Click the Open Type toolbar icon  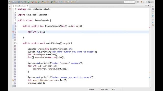[43, 2]
